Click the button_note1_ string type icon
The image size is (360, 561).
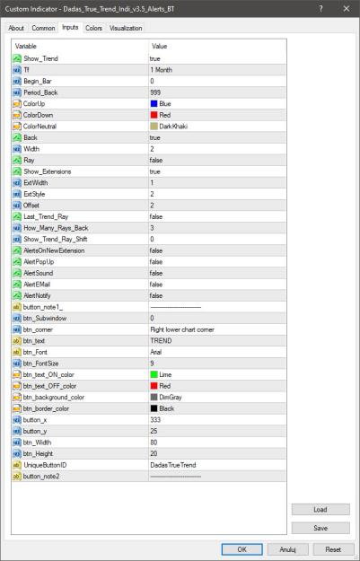click(x=17, y=307)
